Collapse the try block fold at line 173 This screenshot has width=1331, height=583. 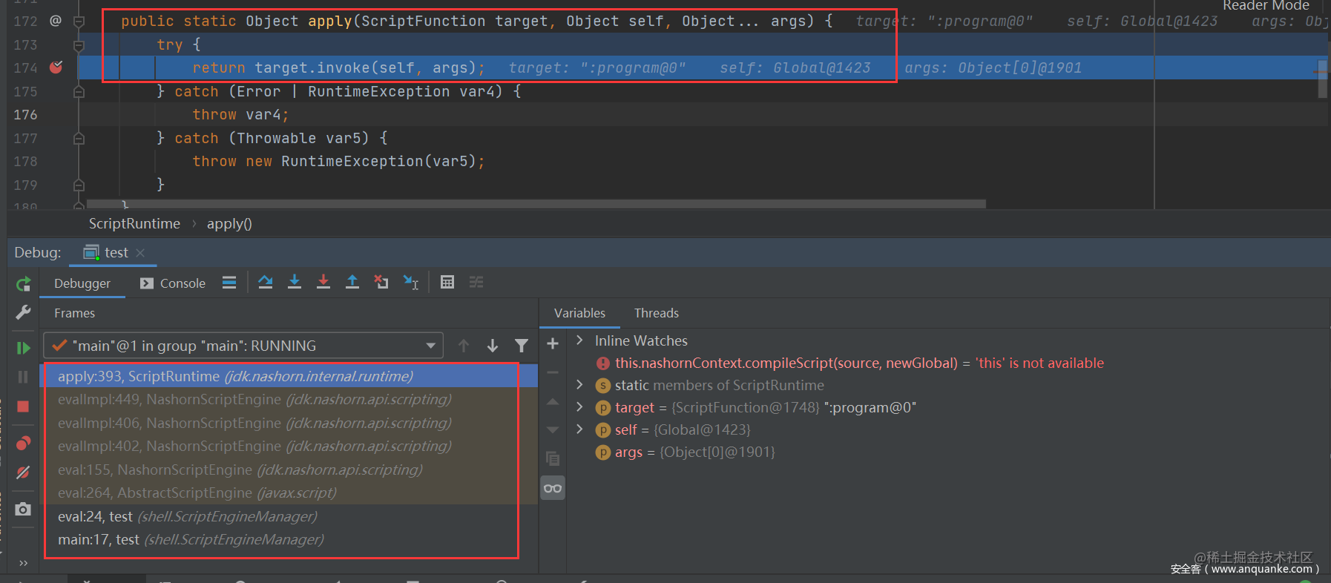coord(79,45)
